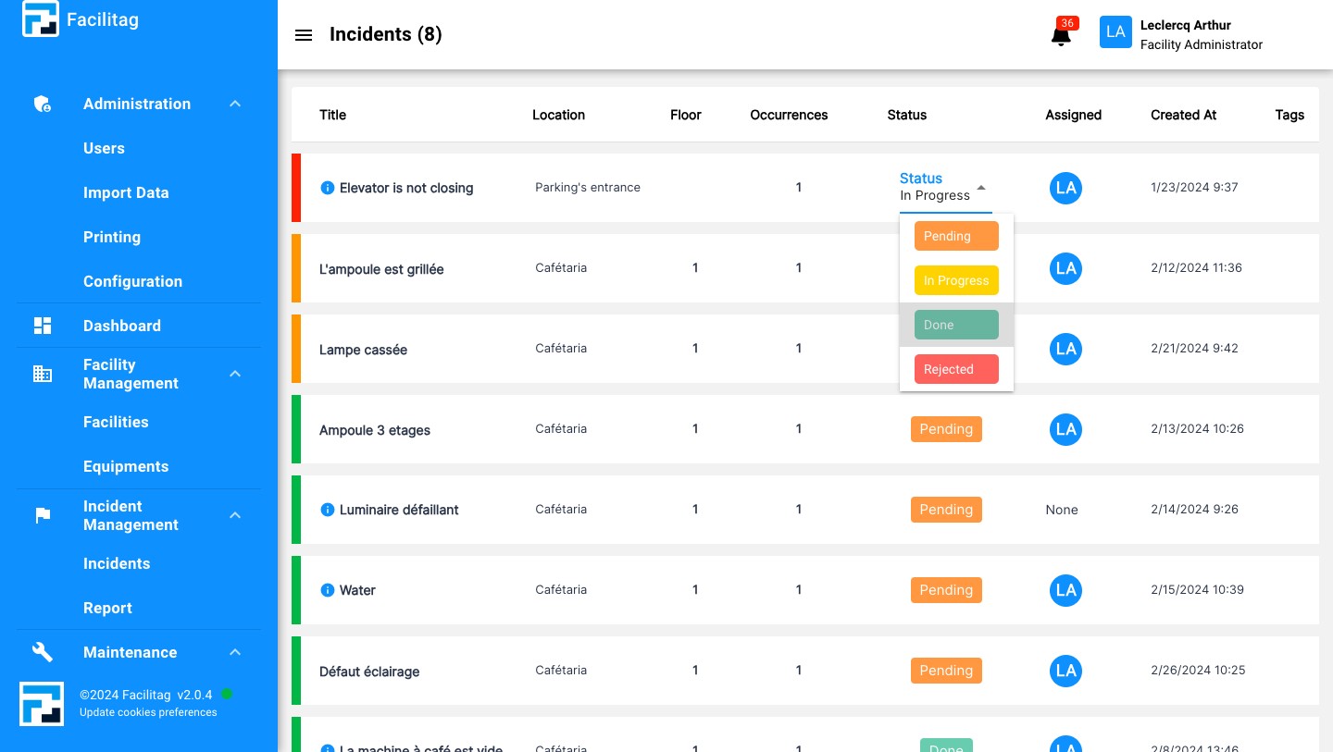Collapse the Facility Management section chevron
This screenshot has width=1333, height=752.
tap(235, 374)
